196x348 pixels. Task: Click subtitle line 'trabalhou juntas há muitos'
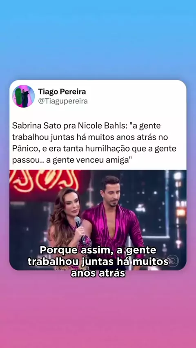coord(98,262)
